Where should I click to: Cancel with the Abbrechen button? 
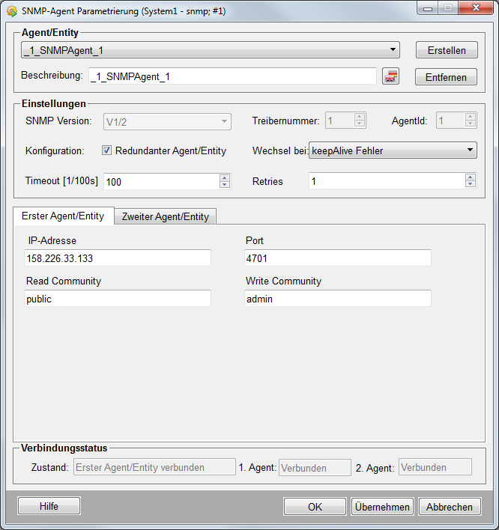pyautogui.click(x=450, y=507)
